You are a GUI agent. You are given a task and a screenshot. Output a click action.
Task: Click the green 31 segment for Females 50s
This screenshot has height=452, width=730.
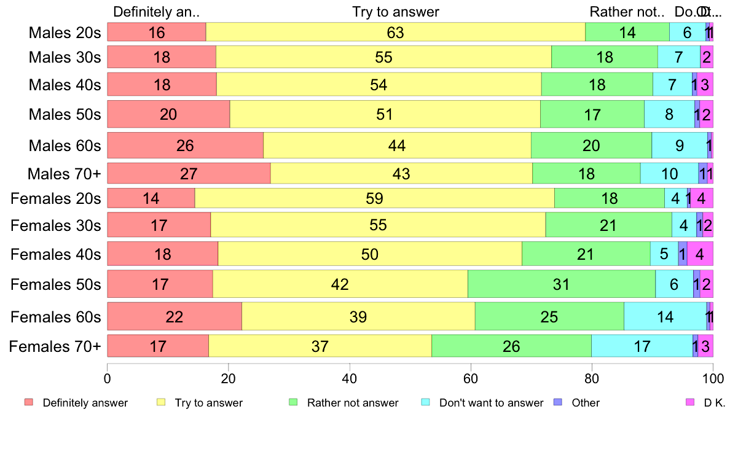[x=562, y=284]
